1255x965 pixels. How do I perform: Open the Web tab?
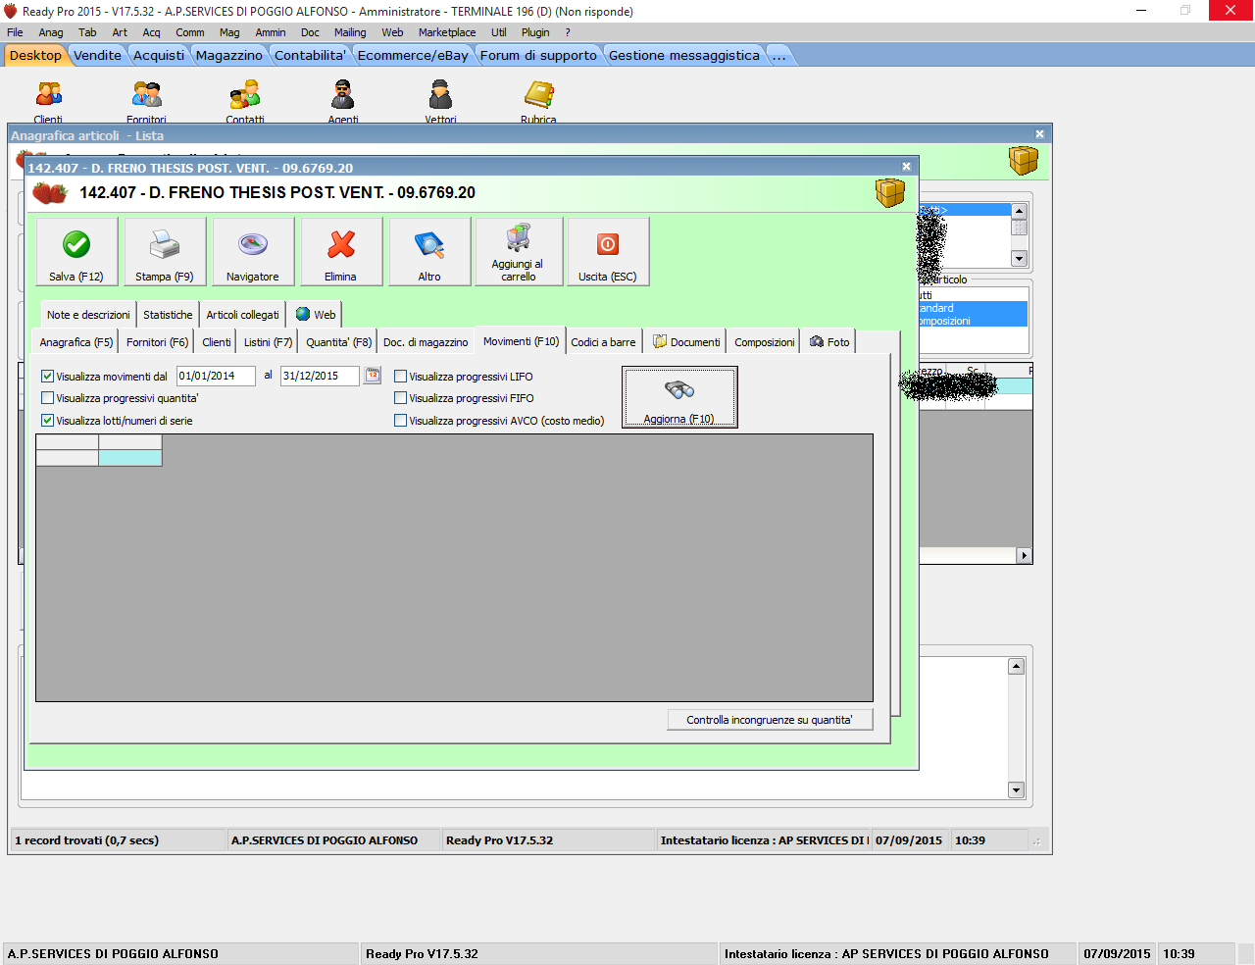coord(316,315)
